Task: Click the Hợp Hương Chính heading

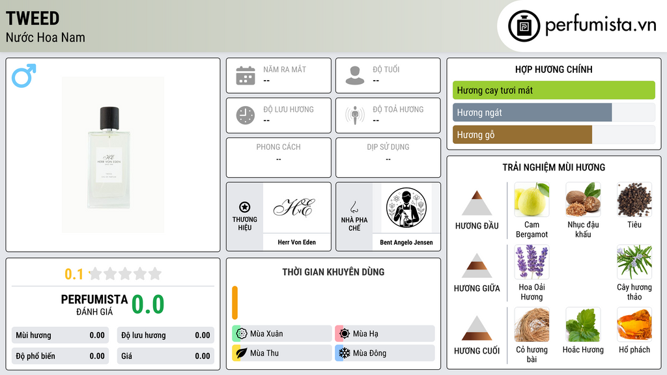Action: click(554, 69)
